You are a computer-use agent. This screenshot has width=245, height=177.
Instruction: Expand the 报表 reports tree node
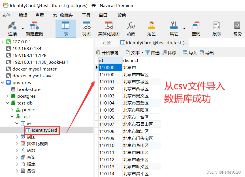(17, 164)
